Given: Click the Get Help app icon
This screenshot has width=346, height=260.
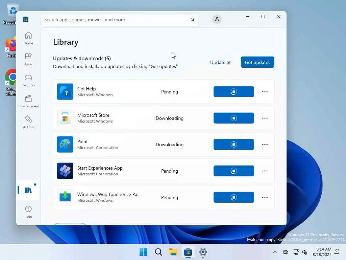Looking at the screenshot, I should (65, 91).
